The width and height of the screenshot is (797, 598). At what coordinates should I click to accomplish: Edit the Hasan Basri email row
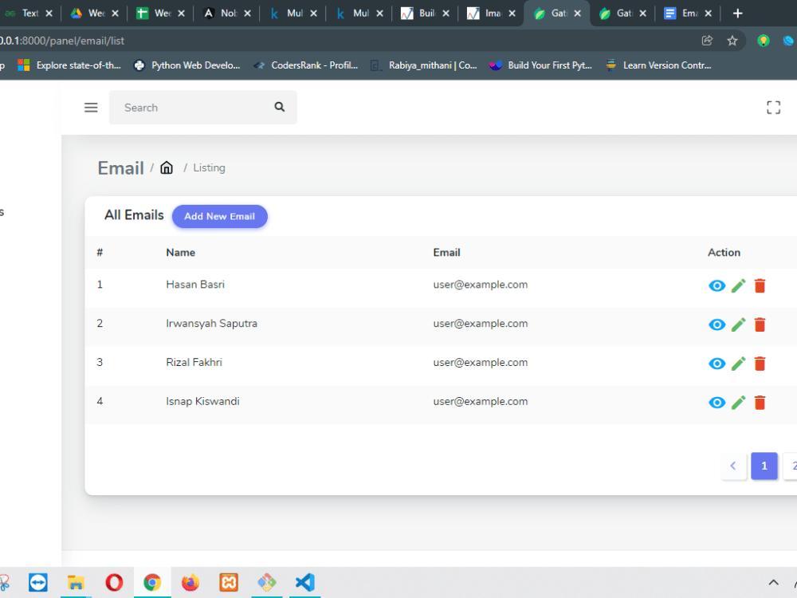739,285
